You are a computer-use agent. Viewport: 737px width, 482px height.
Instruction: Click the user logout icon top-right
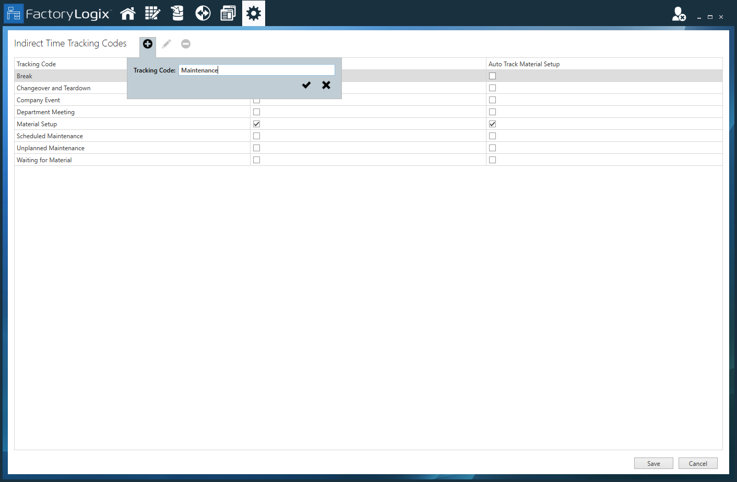pos(678,15)
